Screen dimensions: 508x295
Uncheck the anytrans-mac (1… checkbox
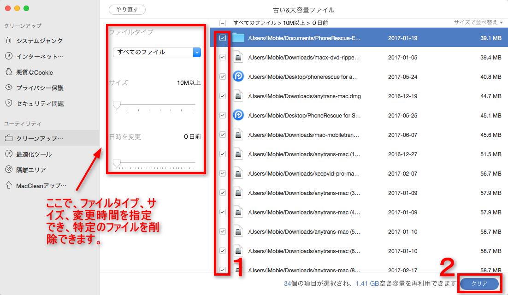tap(223, 154)
